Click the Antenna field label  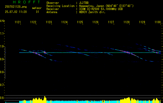52,12
